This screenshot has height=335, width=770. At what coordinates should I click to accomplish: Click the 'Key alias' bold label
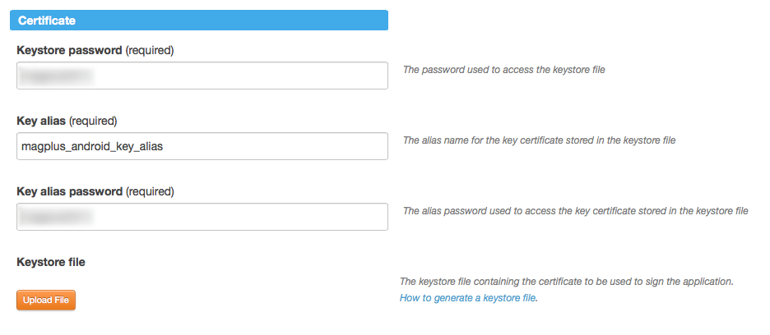pyautogui.click(x=41, y=121)
